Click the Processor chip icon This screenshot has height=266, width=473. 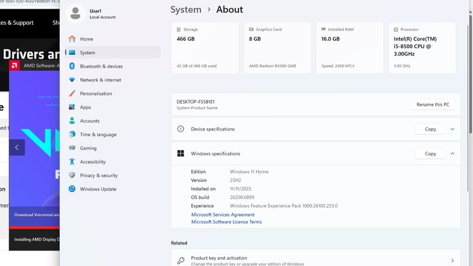tap(396, 30)
